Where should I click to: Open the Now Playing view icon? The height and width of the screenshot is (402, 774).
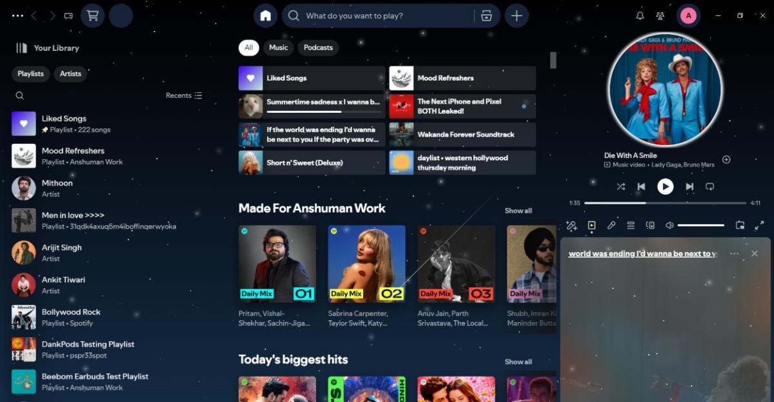[591, 225]
